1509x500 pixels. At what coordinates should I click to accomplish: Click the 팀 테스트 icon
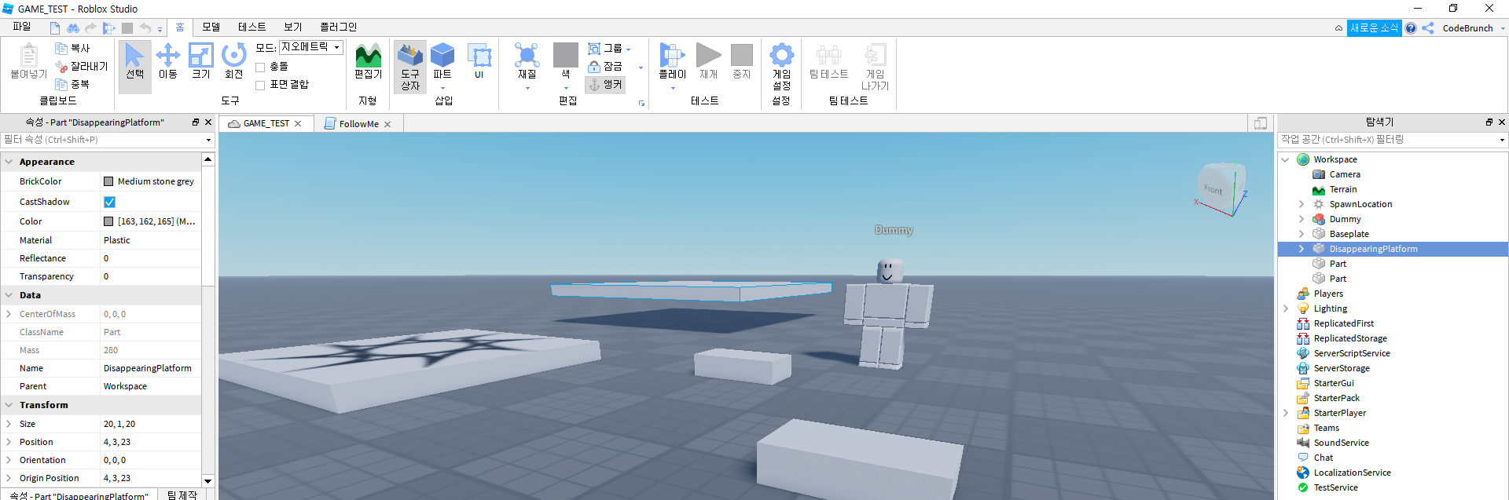pos(828,63)
